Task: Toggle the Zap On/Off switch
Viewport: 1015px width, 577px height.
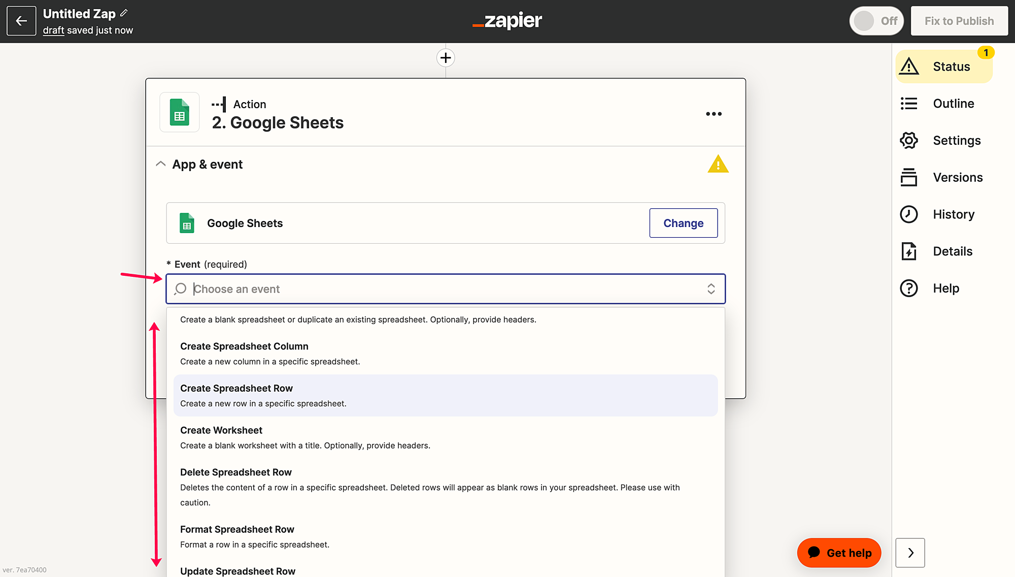Action: pos(876,21)
